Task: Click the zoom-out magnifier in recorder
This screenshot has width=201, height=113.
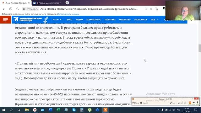Action: click(182, 103)
